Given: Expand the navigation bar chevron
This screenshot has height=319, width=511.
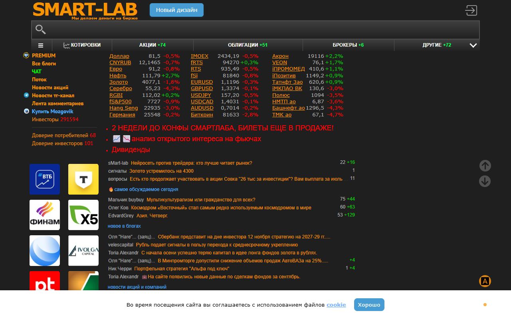Looking at the screenshot, I should point(473,45).
